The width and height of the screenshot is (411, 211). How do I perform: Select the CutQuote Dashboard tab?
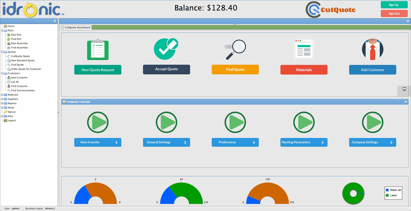(76, 27)
